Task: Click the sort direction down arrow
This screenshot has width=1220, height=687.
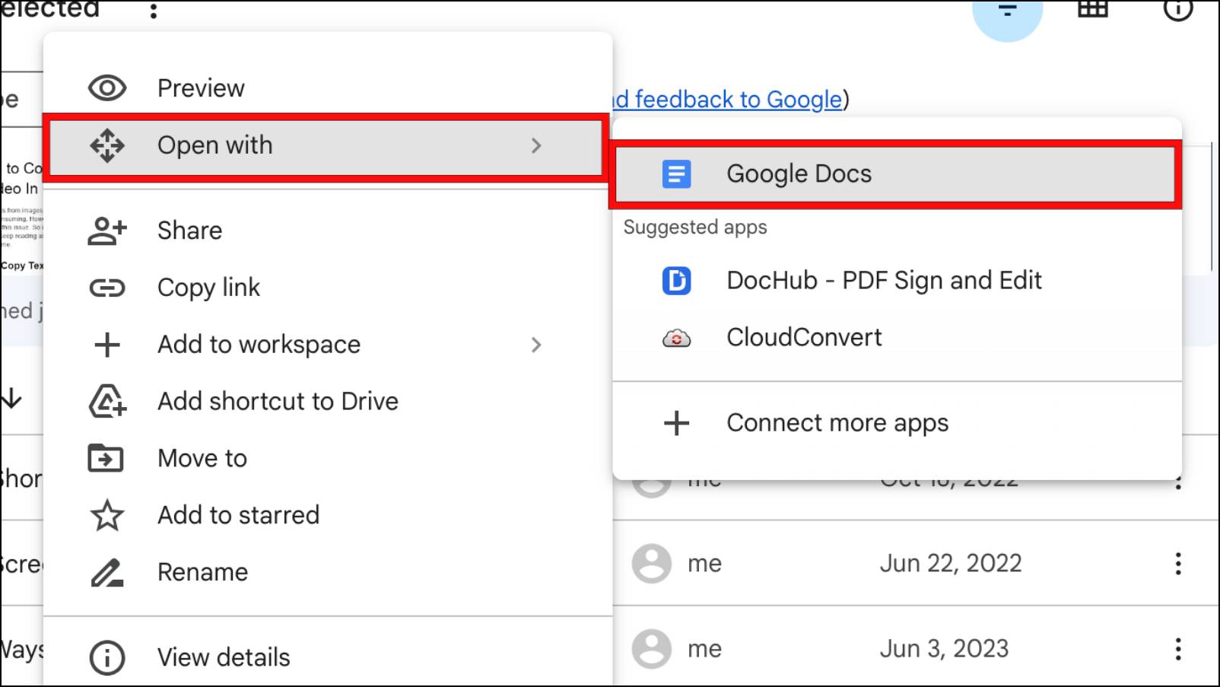Action: pos(12,398)
